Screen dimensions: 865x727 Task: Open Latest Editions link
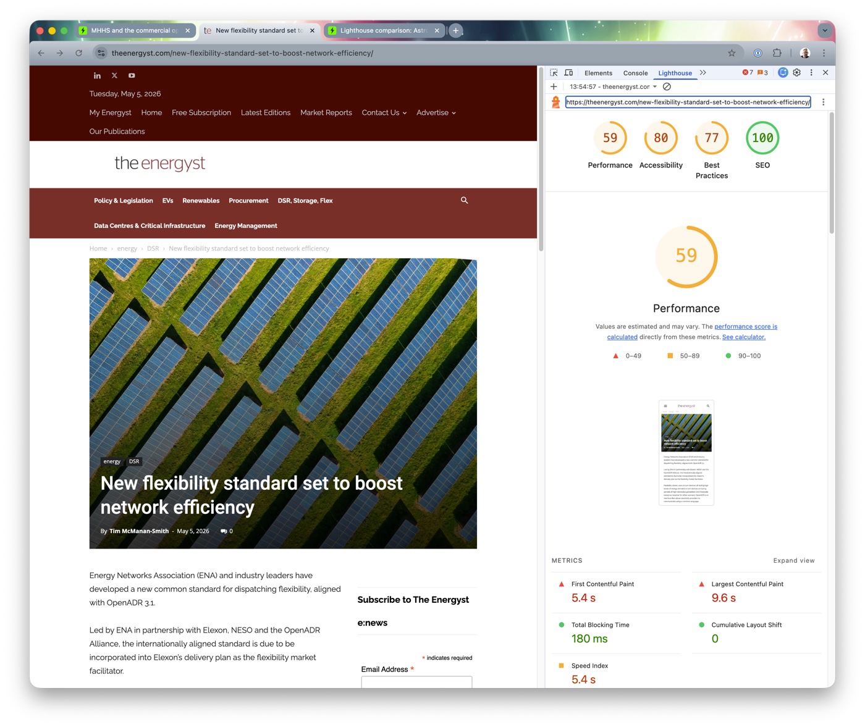(266, 112)
